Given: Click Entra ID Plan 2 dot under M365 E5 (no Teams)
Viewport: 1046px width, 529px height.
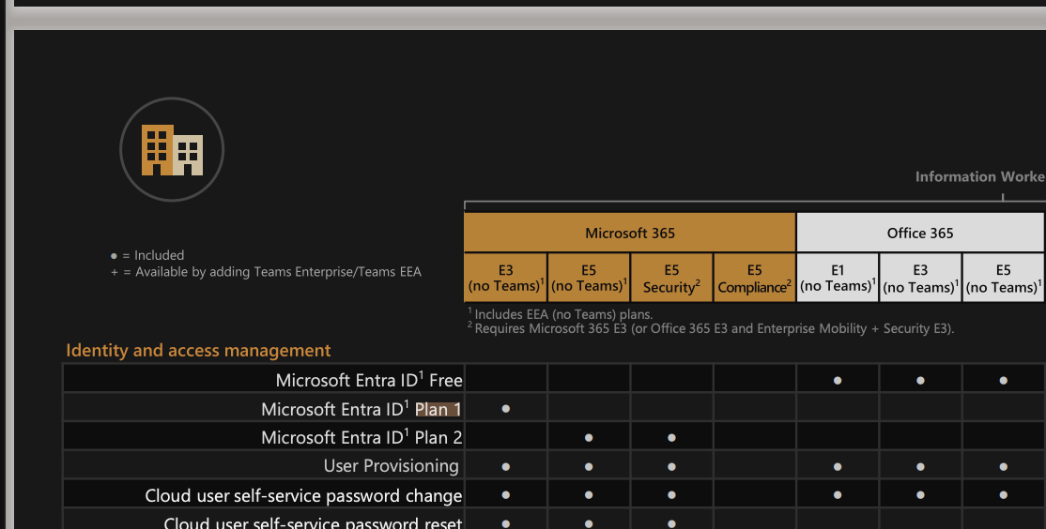Looking at the screenshot, I should click(x=589, y=438).
